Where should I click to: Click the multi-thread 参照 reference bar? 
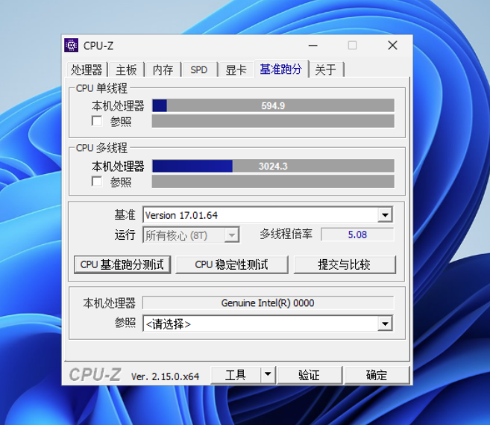tap(273, 182)
